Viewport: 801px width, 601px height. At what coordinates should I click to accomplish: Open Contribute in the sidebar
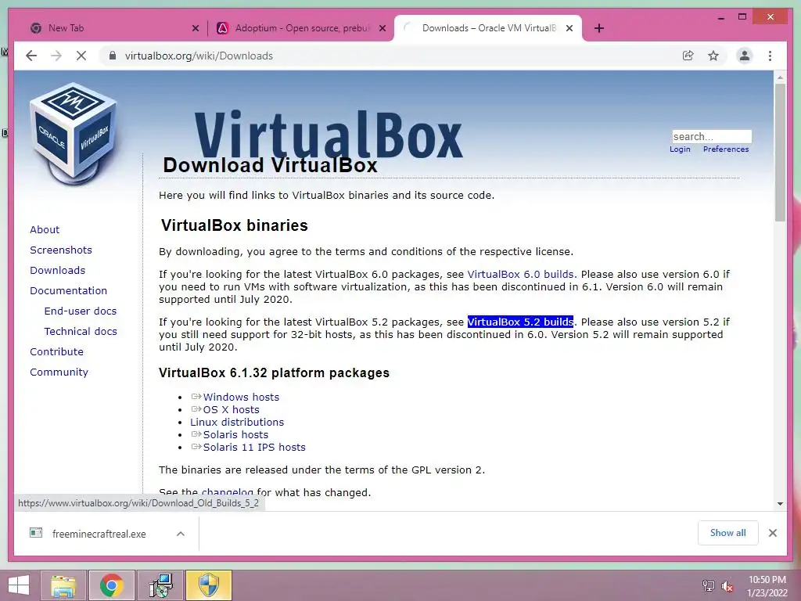[x=56, y=351]
